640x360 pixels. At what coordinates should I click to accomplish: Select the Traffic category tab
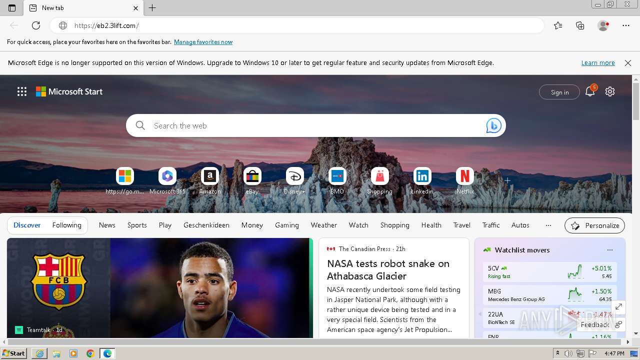click(491, 225)
